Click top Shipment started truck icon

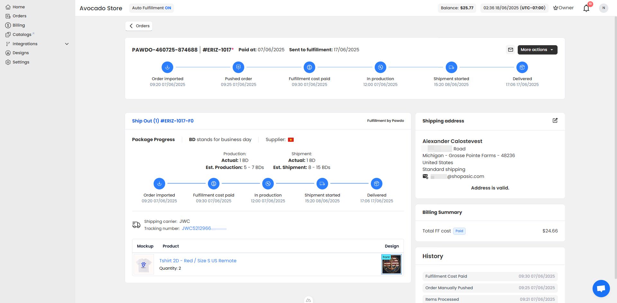tap(452, 67)
